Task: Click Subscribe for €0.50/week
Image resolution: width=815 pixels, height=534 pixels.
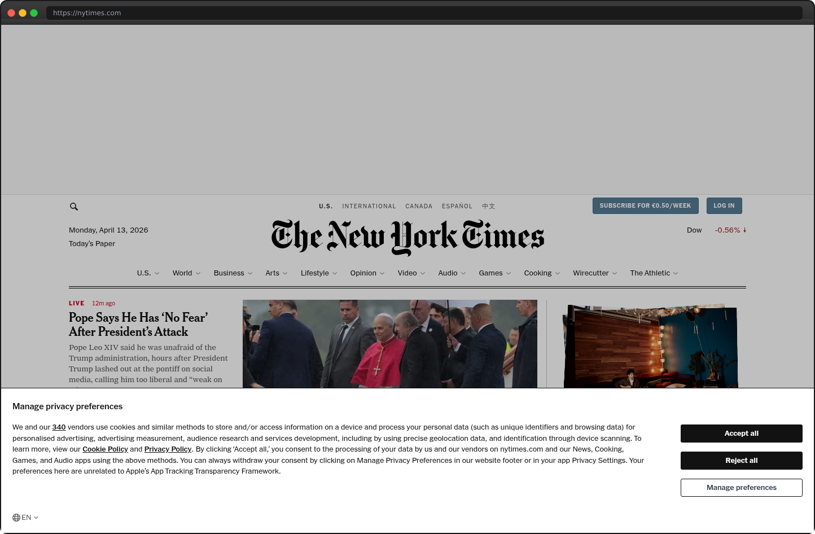Action: [645, 205]
